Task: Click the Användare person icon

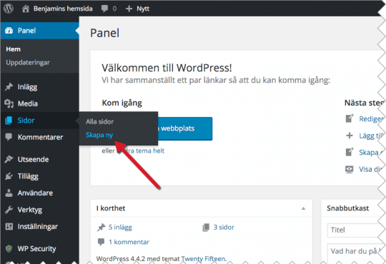Action: pos(9,193)
